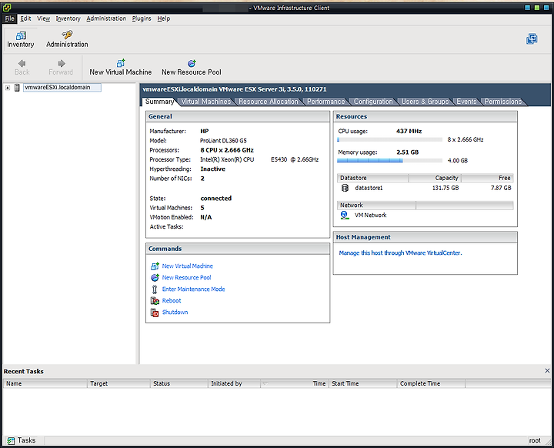Screen dimensions: 554x448
Task: Close the Recent Tasks panel
Action: 547,370
